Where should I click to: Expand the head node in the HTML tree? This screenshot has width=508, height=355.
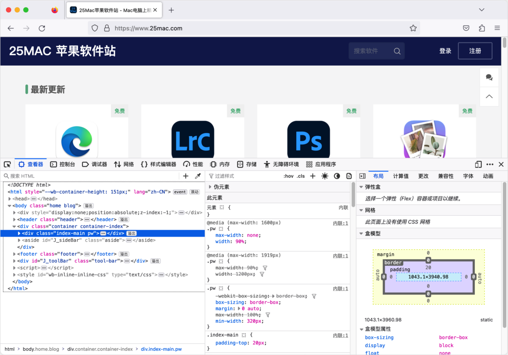coord(10,199)
